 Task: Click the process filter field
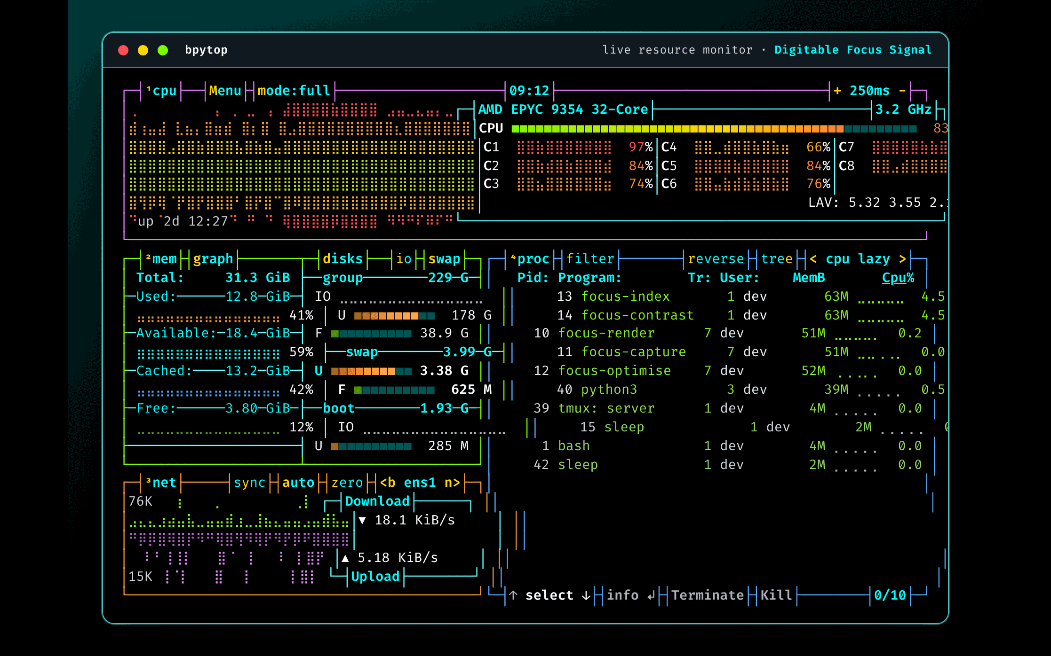(590, 258)
